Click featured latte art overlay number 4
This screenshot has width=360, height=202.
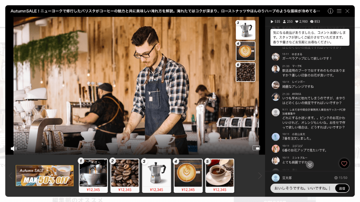245,51
